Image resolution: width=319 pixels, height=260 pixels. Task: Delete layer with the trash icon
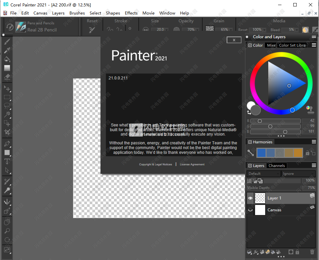point(312,252)
